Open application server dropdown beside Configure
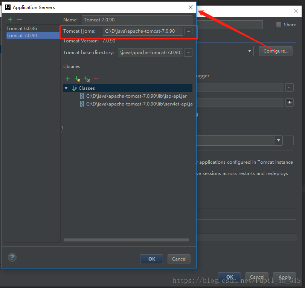 tap(250, 51)
